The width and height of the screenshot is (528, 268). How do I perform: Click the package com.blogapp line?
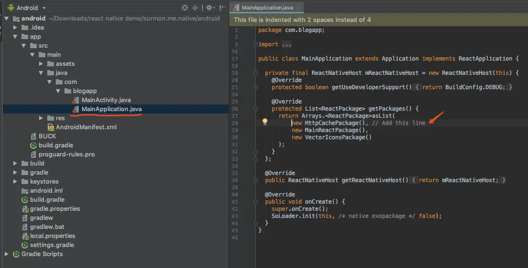pyautogui.click(x=291, y=30)
